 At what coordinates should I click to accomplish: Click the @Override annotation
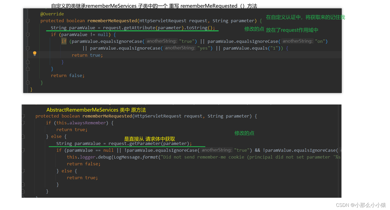52,14
